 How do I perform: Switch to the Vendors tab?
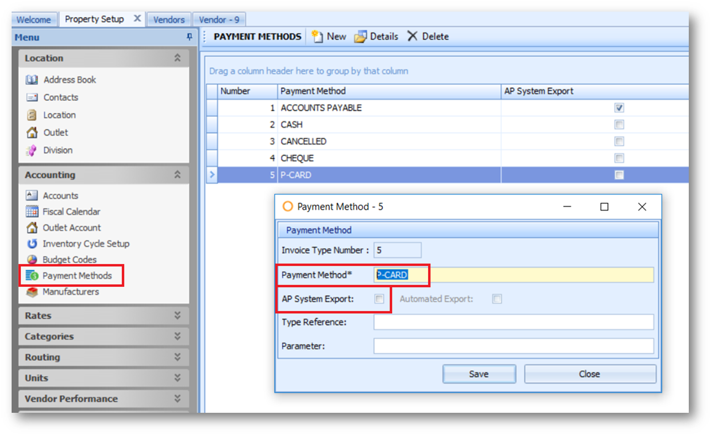click(x=169, y=19)
